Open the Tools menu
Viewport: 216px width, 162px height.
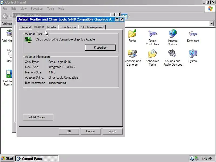(50, 9)
